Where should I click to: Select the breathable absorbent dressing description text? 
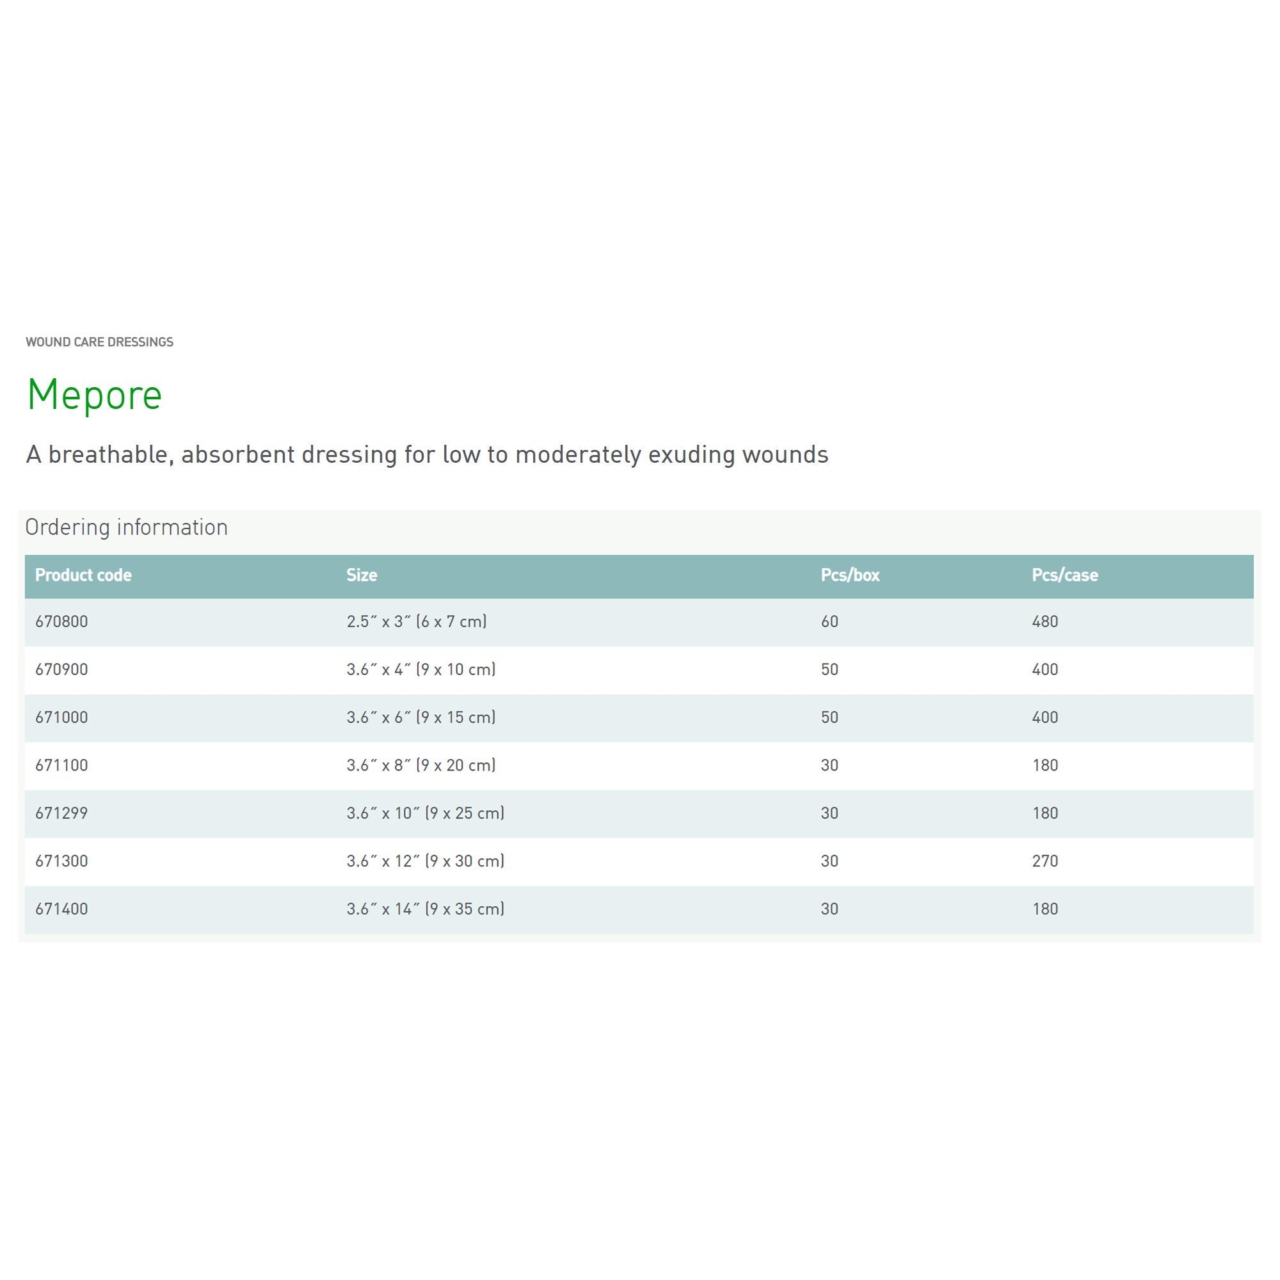428,454
